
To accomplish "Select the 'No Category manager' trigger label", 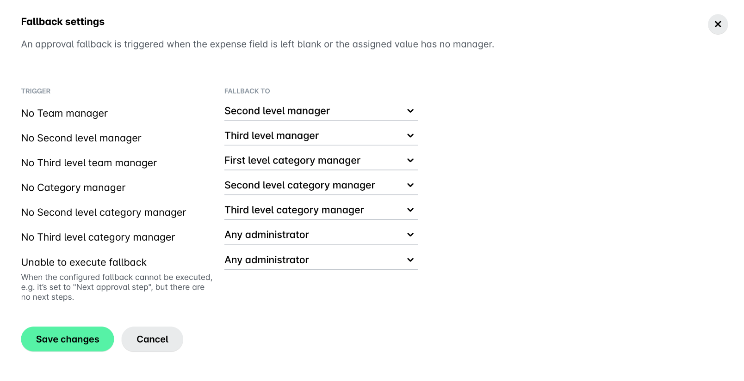I will [73, 188].
